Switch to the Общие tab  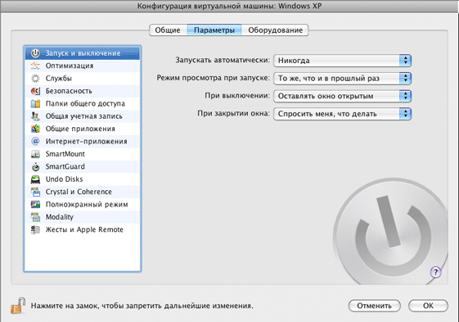click(x=168, y=30)
